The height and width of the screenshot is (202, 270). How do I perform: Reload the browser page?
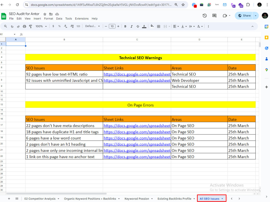click(17, 5)
